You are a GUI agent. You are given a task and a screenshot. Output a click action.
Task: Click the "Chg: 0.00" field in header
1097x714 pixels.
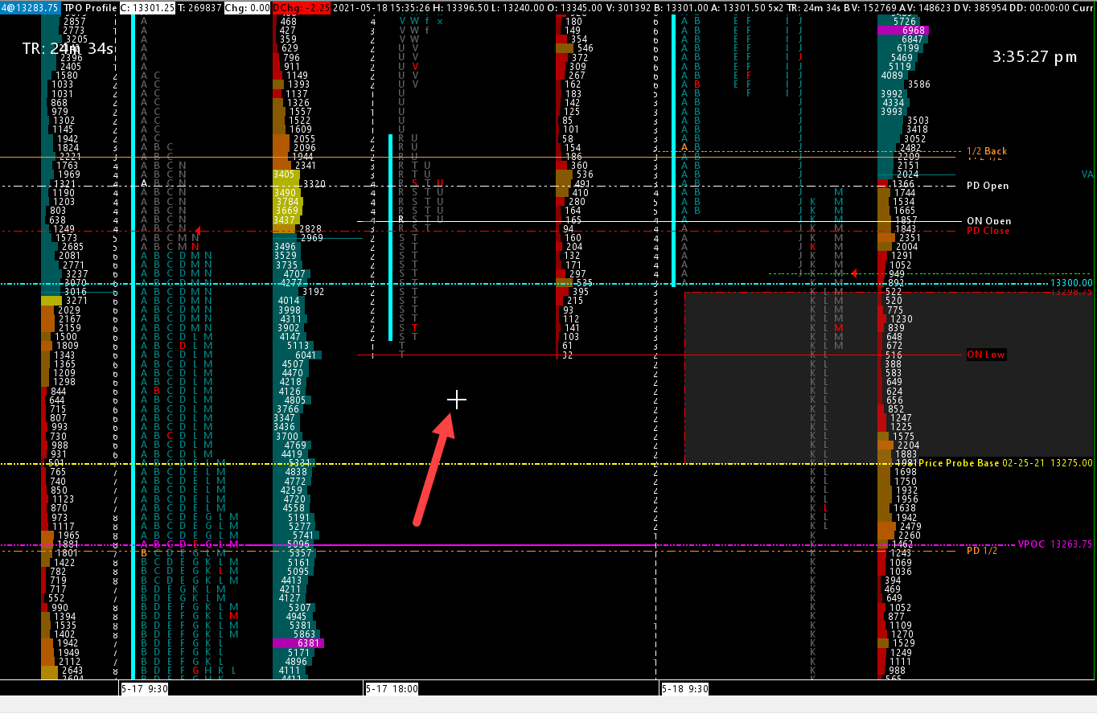coord(248,7)
